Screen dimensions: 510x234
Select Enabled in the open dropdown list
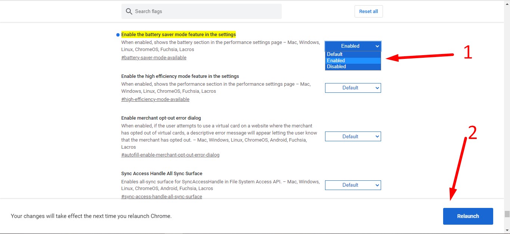click(x=353, y=60)
